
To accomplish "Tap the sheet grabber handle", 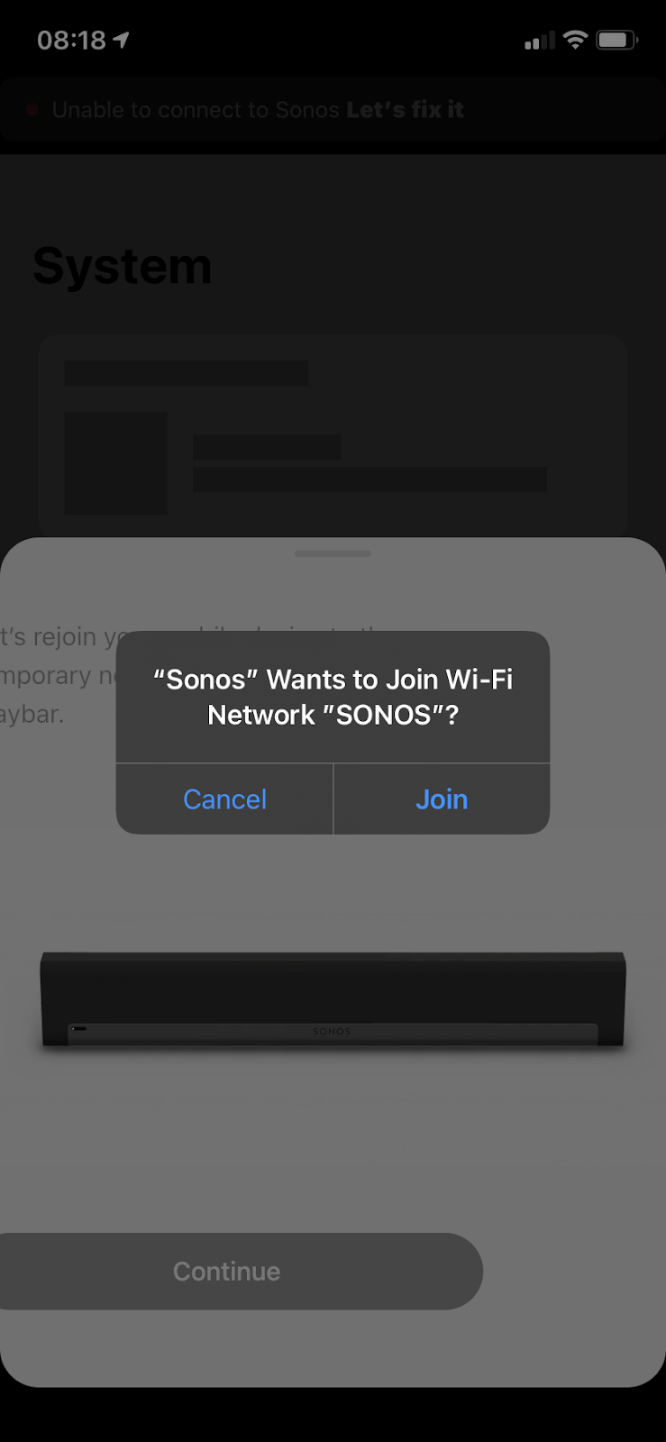I will pyautogui.click(x=333, y=553).
